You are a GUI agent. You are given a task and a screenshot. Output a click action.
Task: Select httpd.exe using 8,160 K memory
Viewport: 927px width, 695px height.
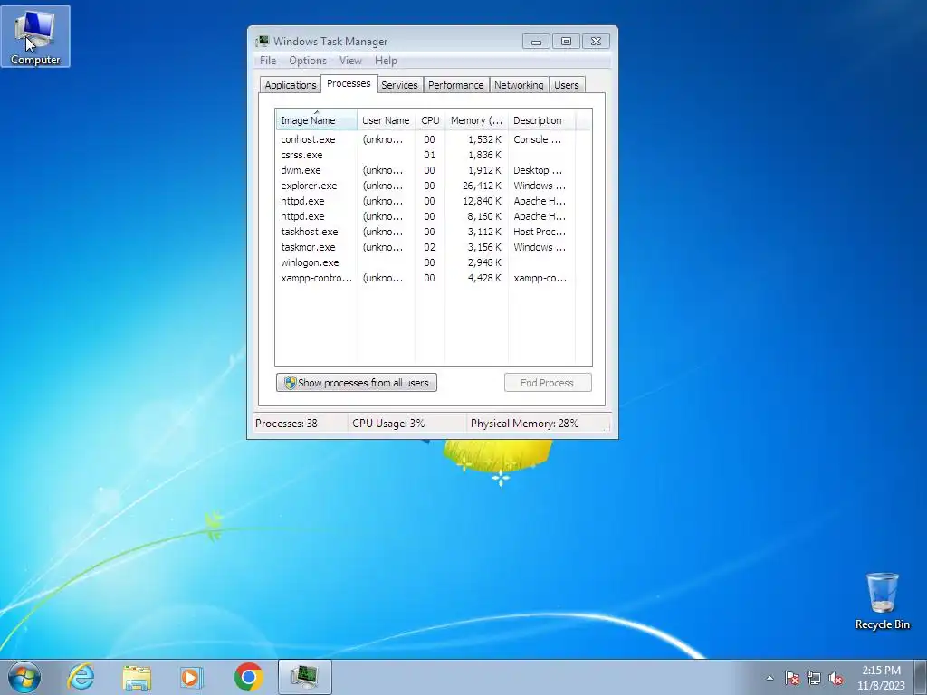[425, 216]
